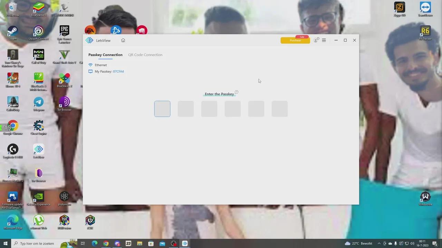
Task: Select the Process Hacker 2 desktop icon
Action: click(13, 175)
